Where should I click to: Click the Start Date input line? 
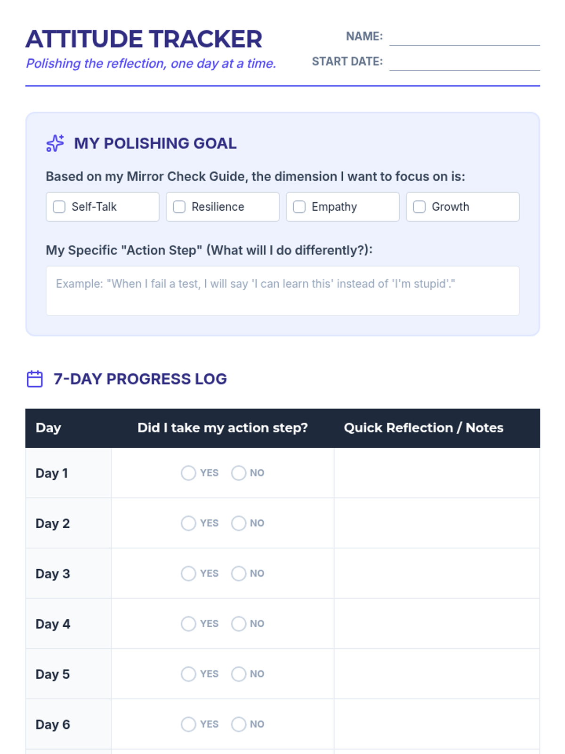click(x=464, y=62)
